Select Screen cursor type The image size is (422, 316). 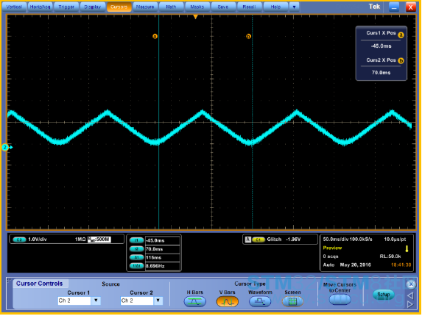point(292,301)
